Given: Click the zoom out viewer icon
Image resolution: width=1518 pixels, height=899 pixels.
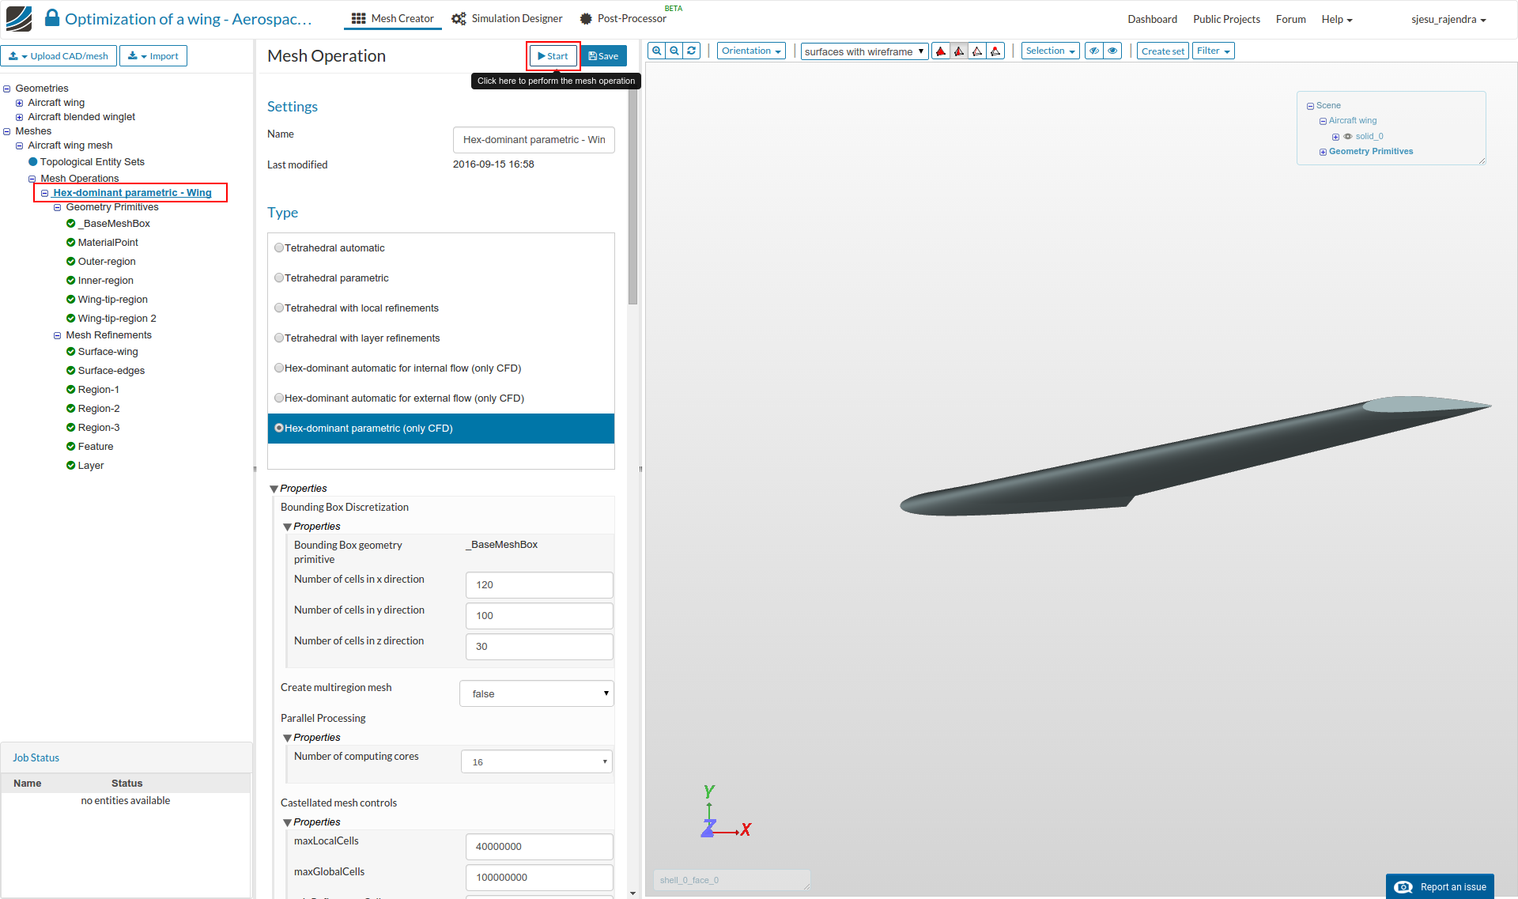Looking at the screenshot, I should 674,51.
